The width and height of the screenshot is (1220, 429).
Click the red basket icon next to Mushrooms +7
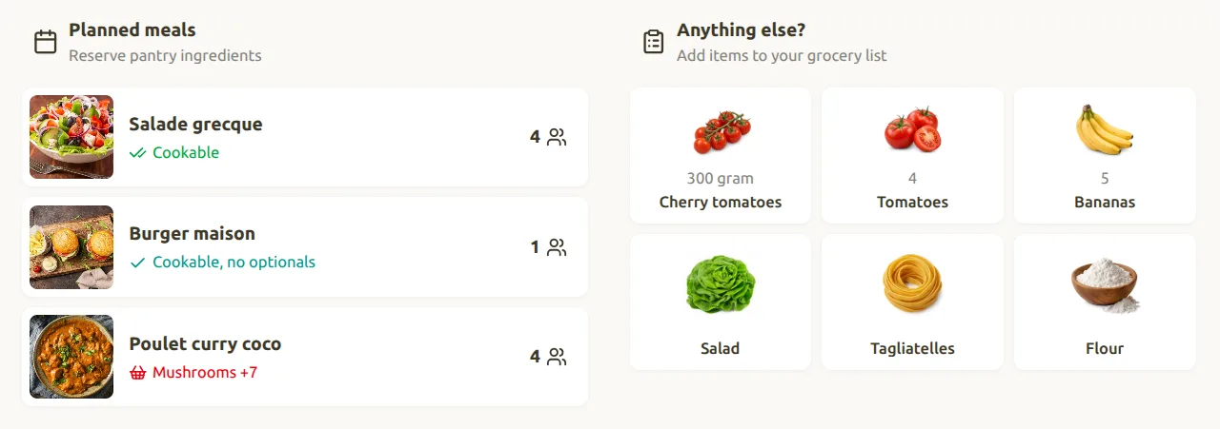click(137, 372)
